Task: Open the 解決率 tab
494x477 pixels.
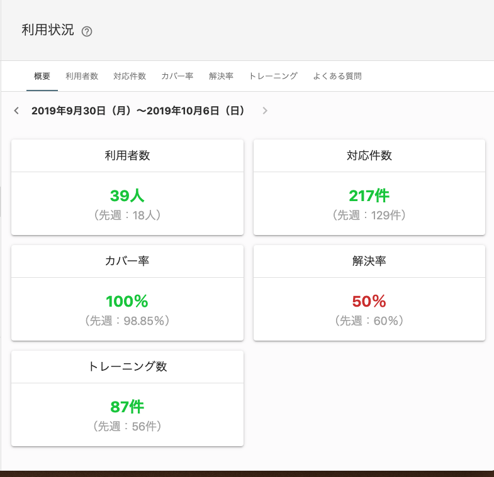Action: coord(221,76)
